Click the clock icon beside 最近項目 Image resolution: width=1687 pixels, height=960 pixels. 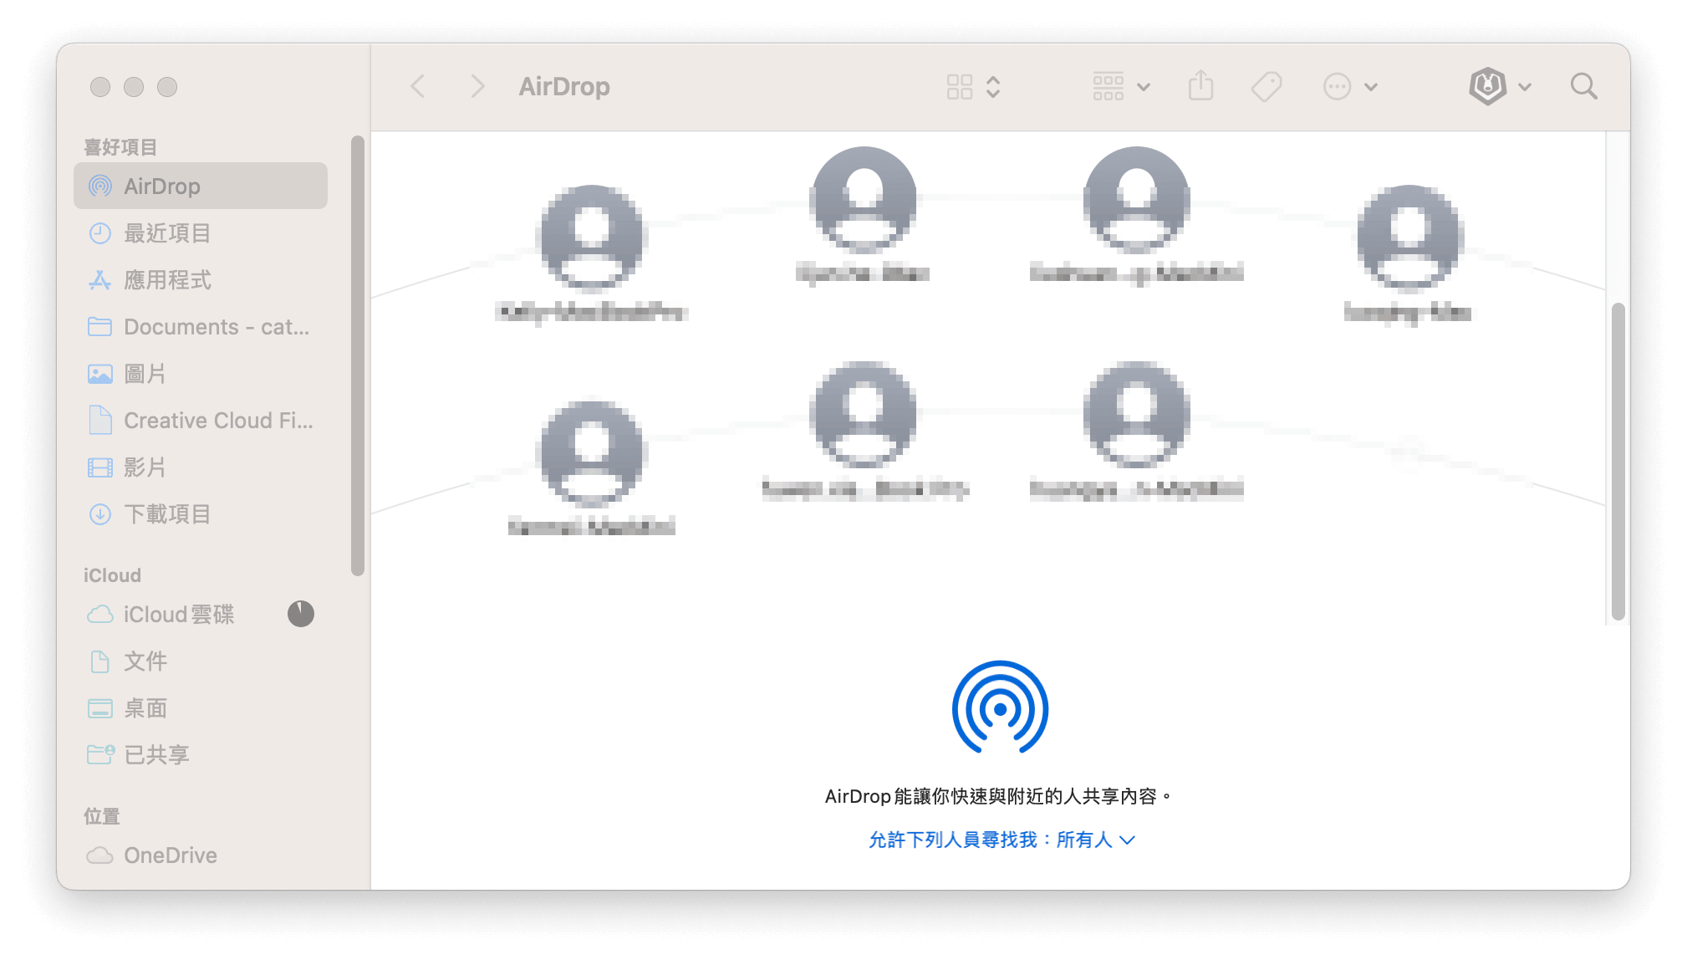100,232
